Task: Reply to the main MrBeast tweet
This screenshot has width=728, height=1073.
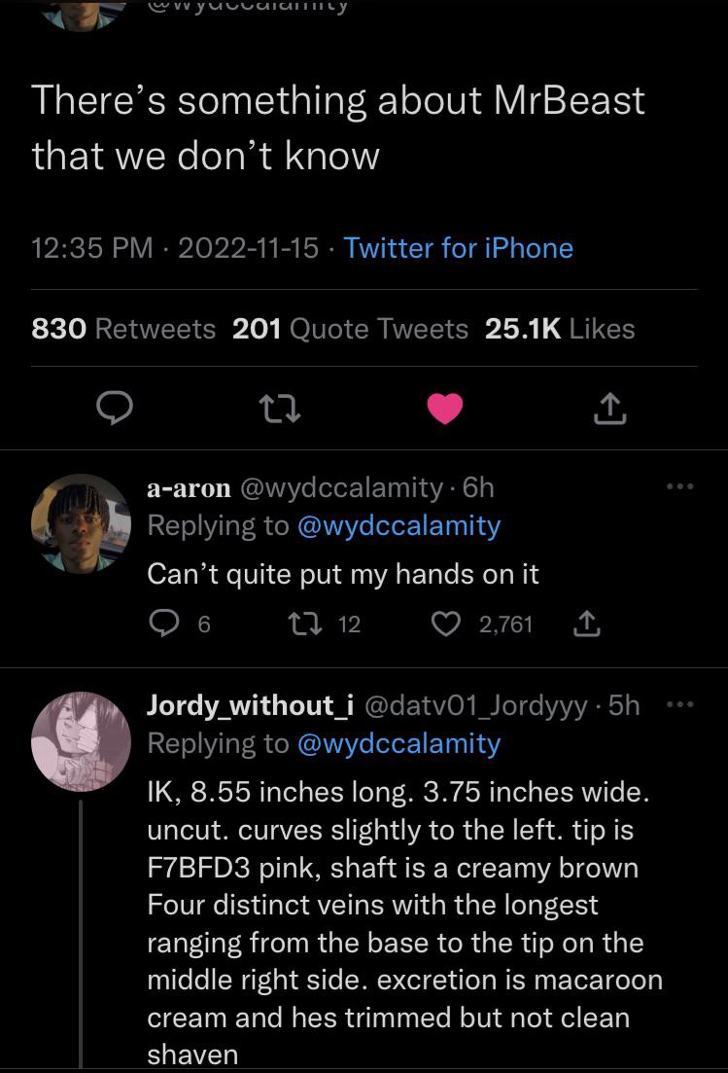Action: point(116,409)
